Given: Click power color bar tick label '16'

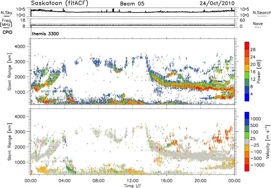Looking at the screenshot, I should pos(253,72).
